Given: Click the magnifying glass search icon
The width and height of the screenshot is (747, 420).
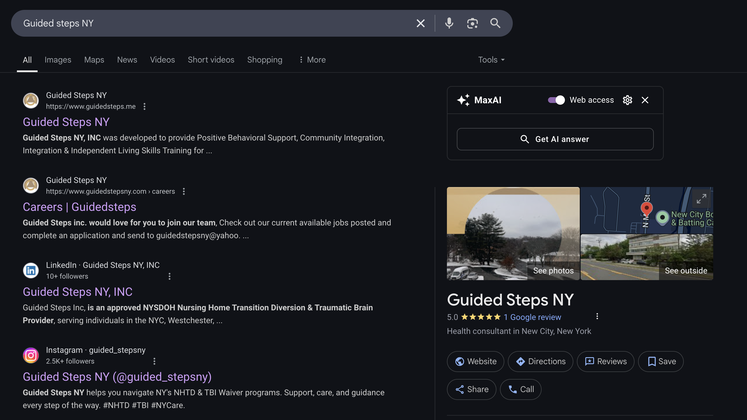Looking at the screenshot, I should point(495,23).
